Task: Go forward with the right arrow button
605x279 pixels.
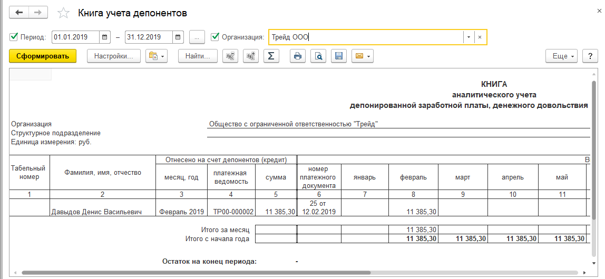Action: pyautogui.click(x=38, y=12)
